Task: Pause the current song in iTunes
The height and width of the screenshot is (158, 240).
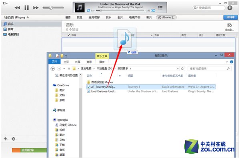Action: point(27,8)
